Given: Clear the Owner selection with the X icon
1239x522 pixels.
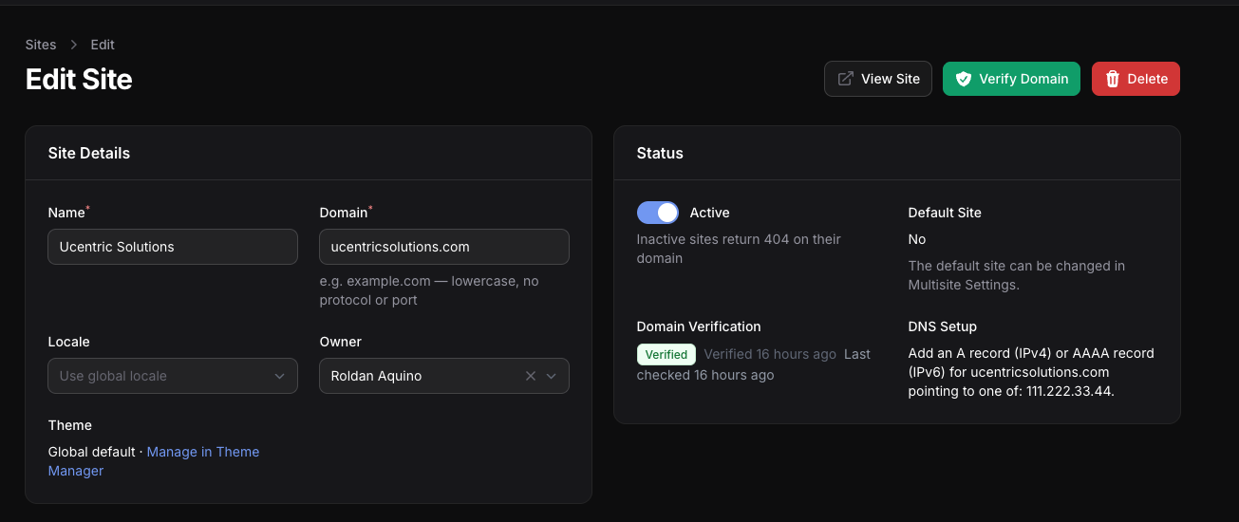Looking at the screenshot, I should click(531, 376).
